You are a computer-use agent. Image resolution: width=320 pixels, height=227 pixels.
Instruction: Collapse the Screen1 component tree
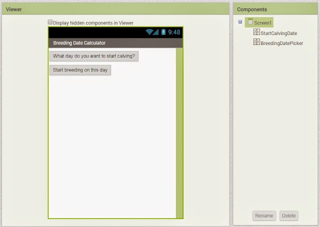pyautogui.click(x=240, y=22)
